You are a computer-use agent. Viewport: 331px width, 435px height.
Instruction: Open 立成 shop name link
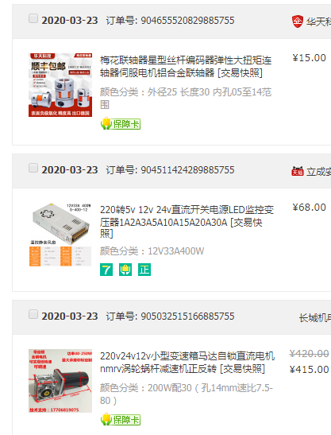click(x=318, y=172)
